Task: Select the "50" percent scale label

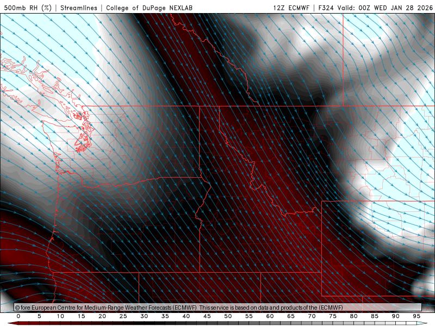Action: tap(228, 316)
